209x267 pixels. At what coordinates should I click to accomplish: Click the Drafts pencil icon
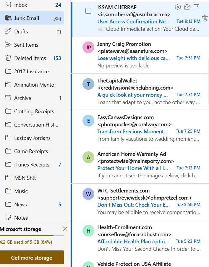8,31
